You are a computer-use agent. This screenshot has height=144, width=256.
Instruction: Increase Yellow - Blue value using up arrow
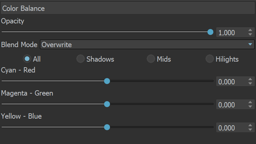click(x=250, y=125)
